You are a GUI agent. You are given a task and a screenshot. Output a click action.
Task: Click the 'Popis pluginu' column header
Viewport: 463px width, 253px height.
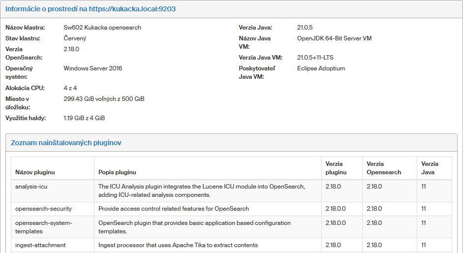[117, 172]
